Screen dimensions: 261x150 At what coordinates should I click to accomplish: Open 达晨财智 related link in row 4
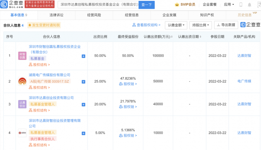tap(244, 133)
